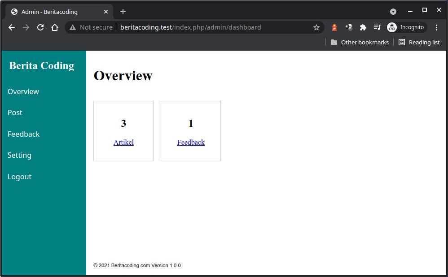This screenshot has height=277, width=448.
Task: Expand the Other bookmarks folder
Action: [359, 42]
